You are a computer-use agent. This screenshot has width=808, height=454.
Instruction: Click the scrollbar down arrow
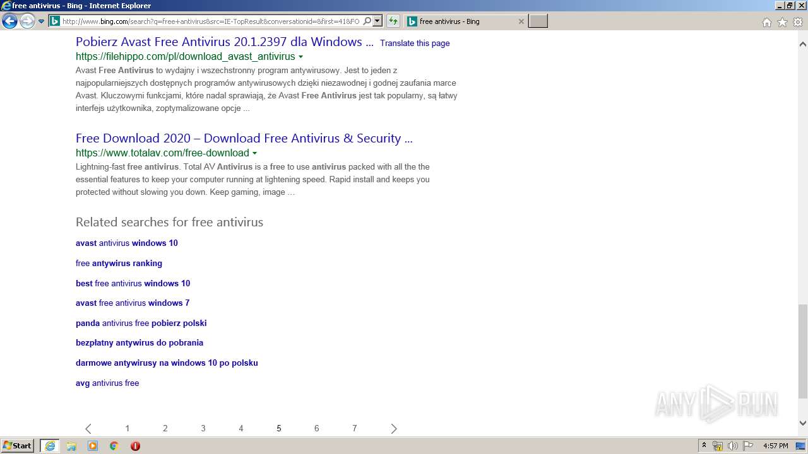(802, 423)
